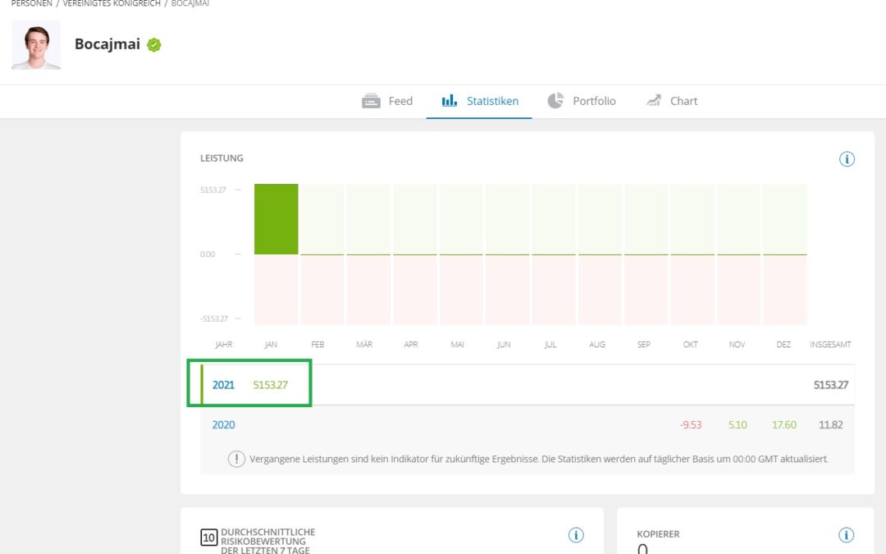
Task: Open the Portfolio tab
Action: [x=582, y=101]
